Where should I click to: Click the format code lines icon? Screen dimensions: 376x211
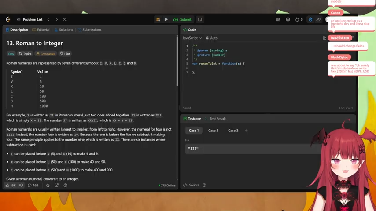point(324,38)
